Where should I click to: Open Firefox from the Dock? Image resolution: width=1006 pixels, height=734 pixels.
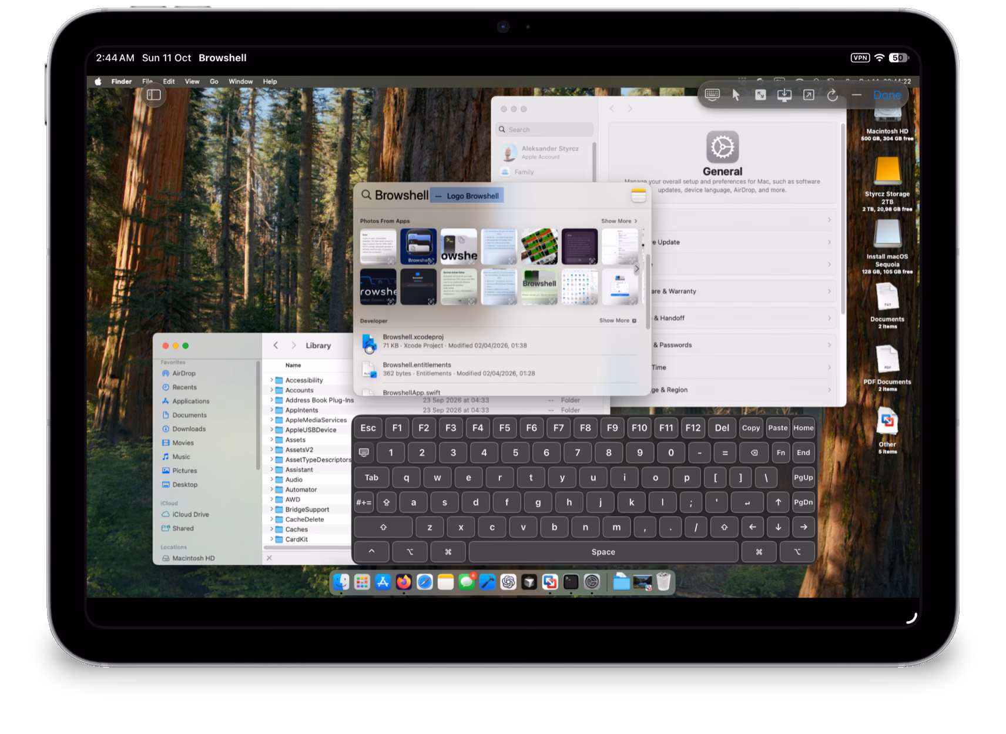[404, 582]
